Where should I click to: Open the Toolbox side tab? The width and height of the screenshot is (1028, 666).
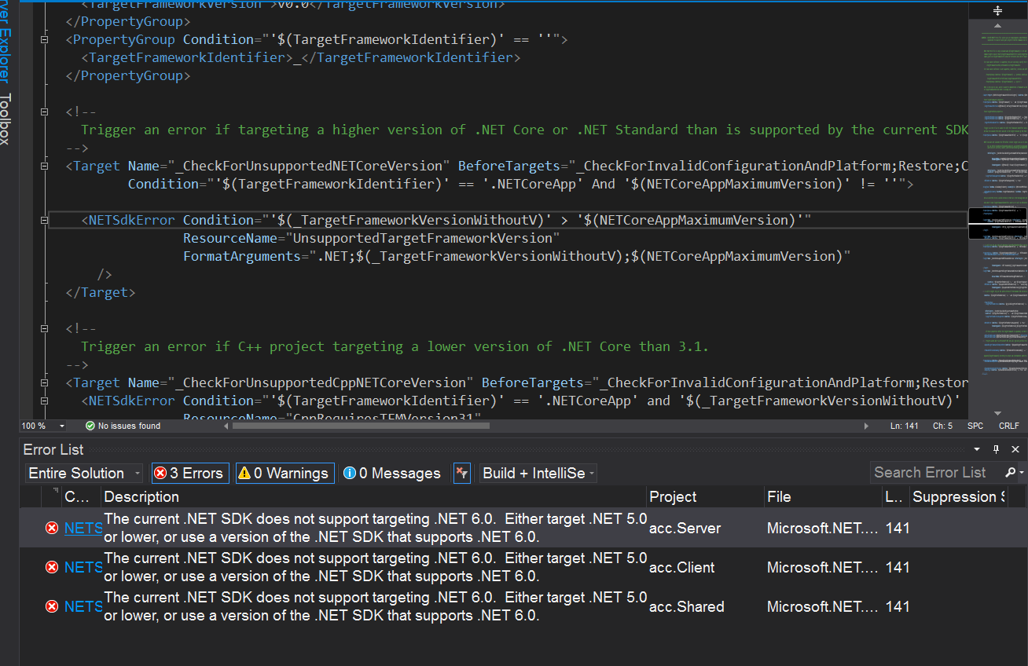6,119
